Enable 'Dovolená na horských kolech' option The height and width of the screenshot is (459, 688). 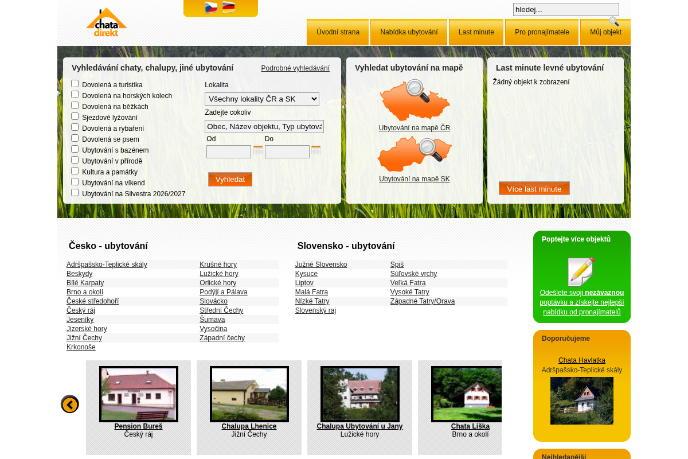pyautogui.click(x=75, y=95)
